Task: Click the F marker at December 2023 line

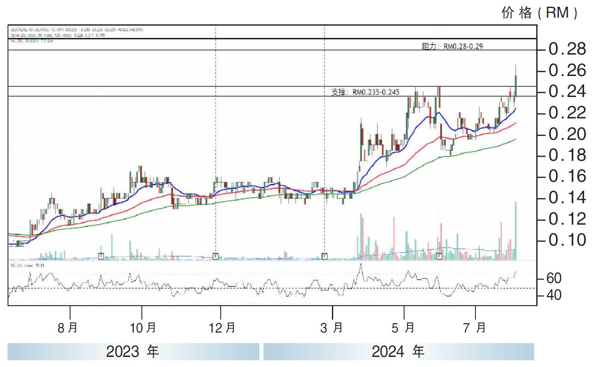Action: click(x=215, y=256)
